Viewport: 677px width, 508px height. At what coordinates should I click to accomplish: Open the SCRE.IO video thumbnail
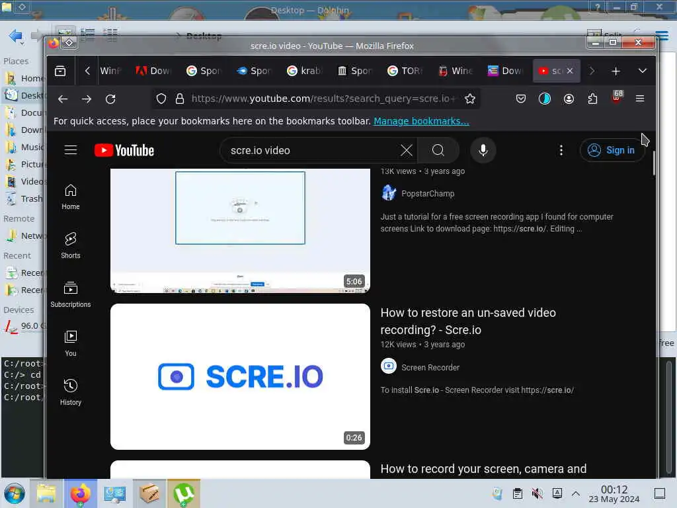tap(240, 376)
